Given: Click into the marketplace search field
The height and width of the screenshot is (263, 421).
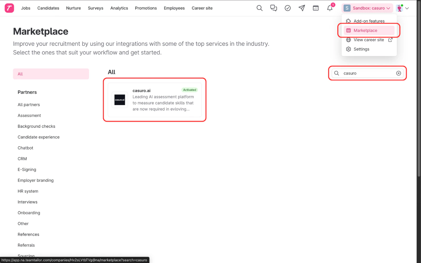Looking at the screenshot, I should coord(367,73).
